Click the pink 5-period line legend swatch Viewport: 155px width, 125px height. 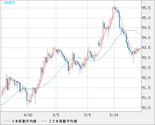coord(7,121)
